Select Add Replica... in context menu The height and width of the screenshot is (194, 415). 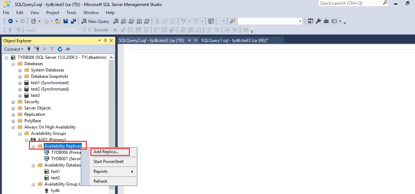coord(109,152)
